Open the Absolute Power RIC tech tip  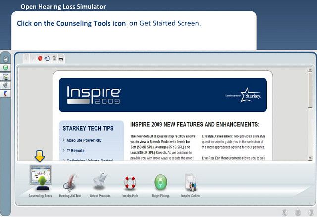84,140
